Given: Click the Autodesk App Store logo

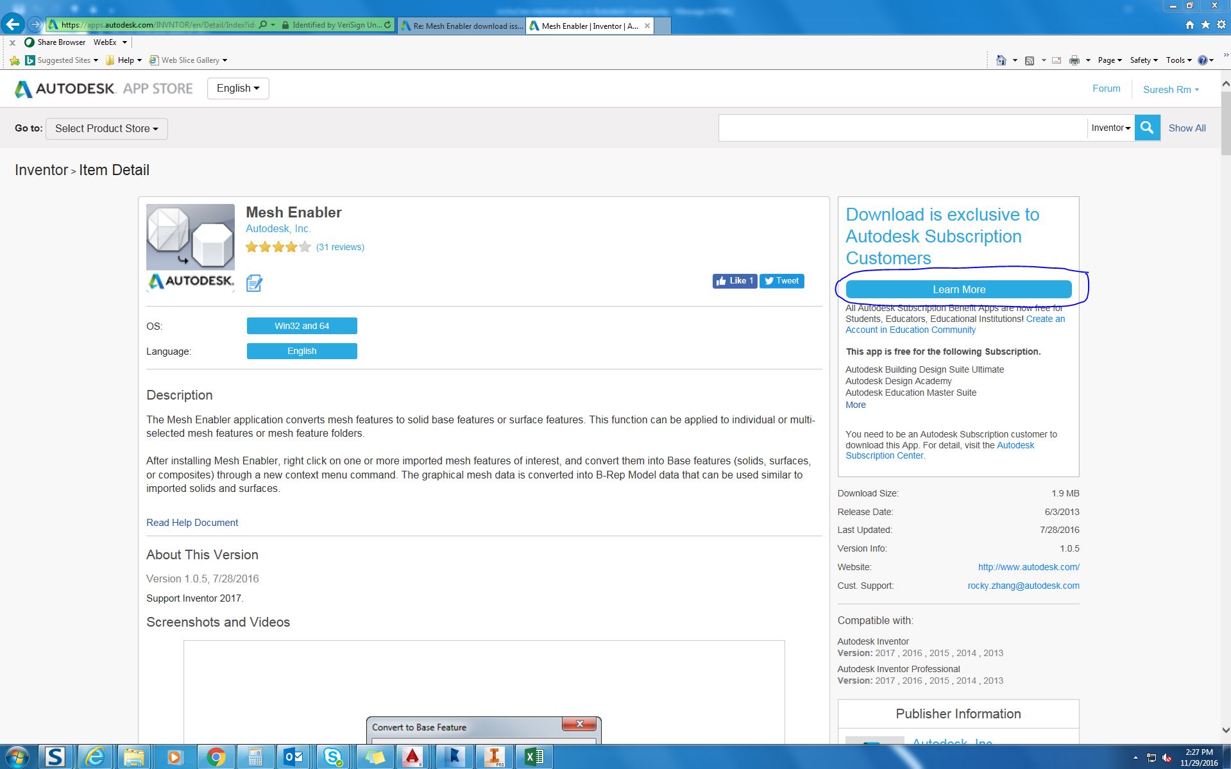Looking at the screenshot, I should pos(104,89).
